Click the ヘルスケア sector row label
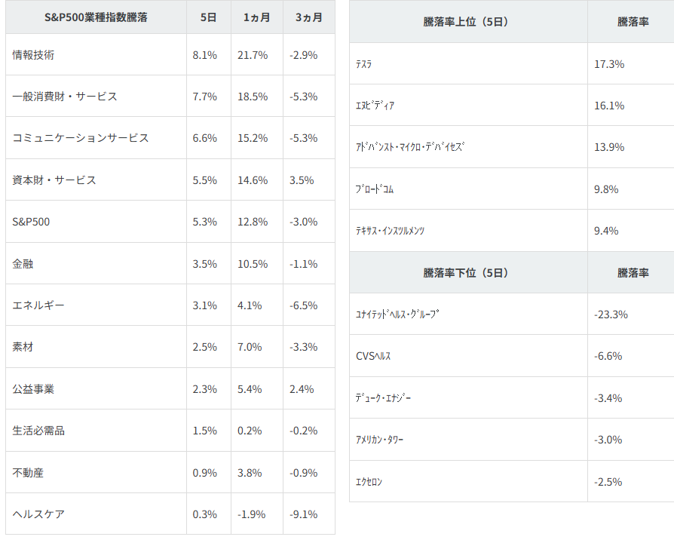Image resolution: width=674 pixels, height=546 pixels. 38,514
